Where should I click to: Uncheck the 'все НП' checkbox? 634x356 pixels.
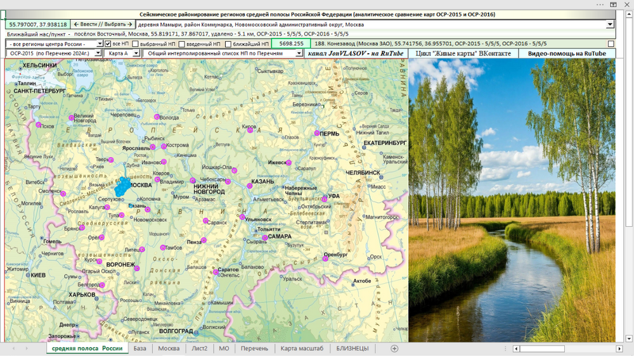108,44
